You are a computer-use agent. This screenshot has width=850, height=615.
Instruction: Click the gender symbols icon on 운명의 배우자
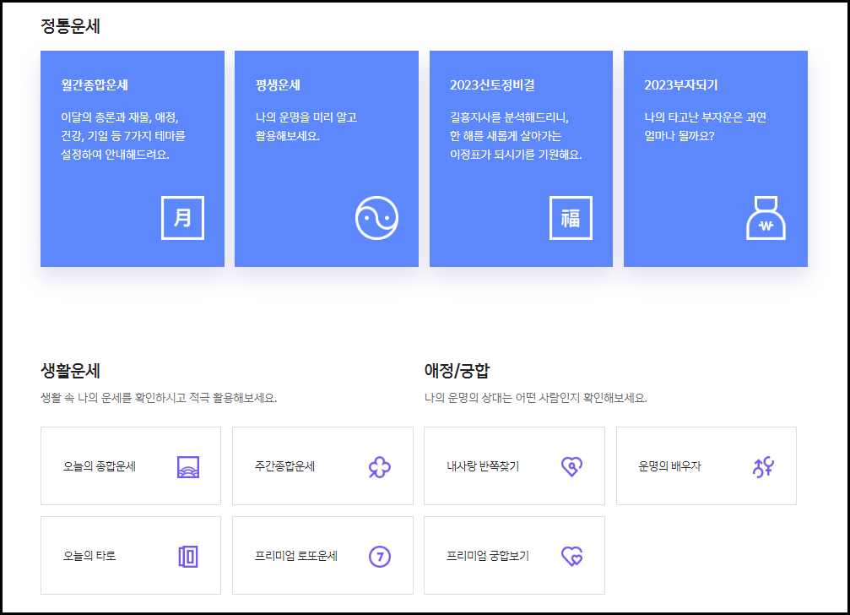click(765, 465)
